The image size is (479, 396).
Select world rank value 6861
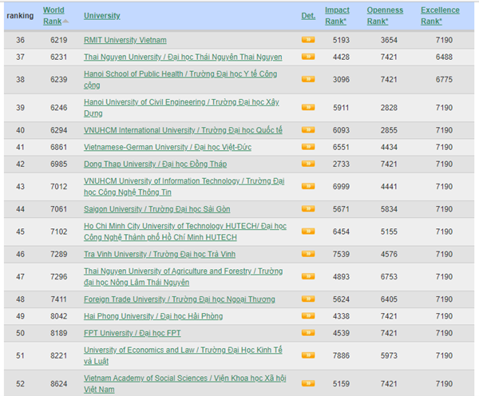point(58,147)
